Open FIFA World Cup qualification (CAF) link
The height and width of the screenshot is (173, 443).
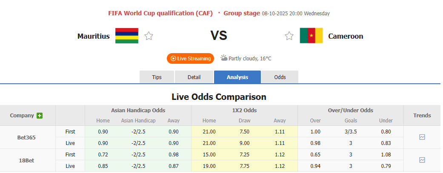(x=160, y=13)
